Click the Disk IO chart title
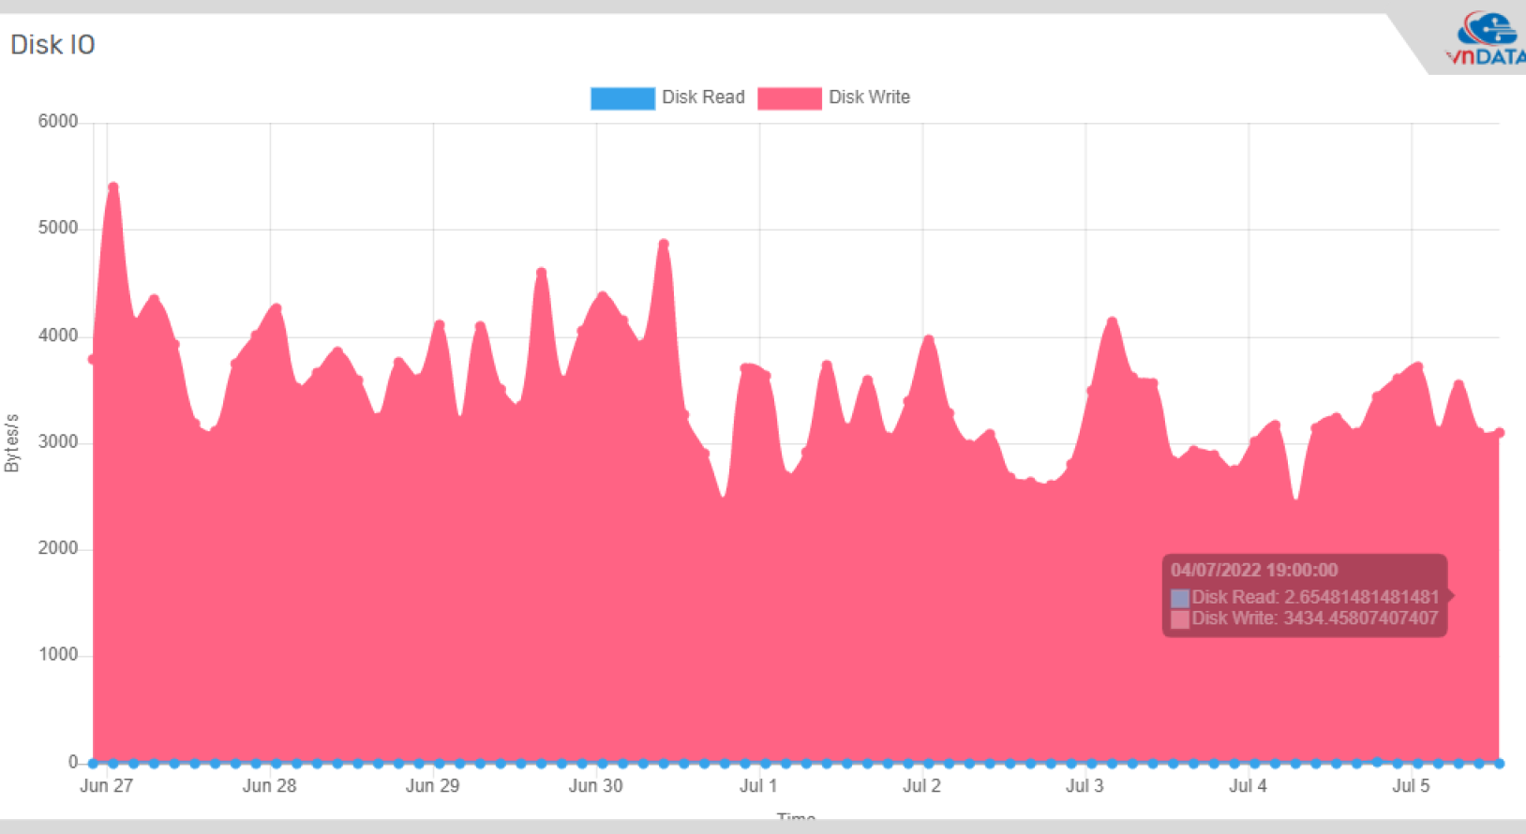Screen dimensions: 1526x834 point(52,45)
